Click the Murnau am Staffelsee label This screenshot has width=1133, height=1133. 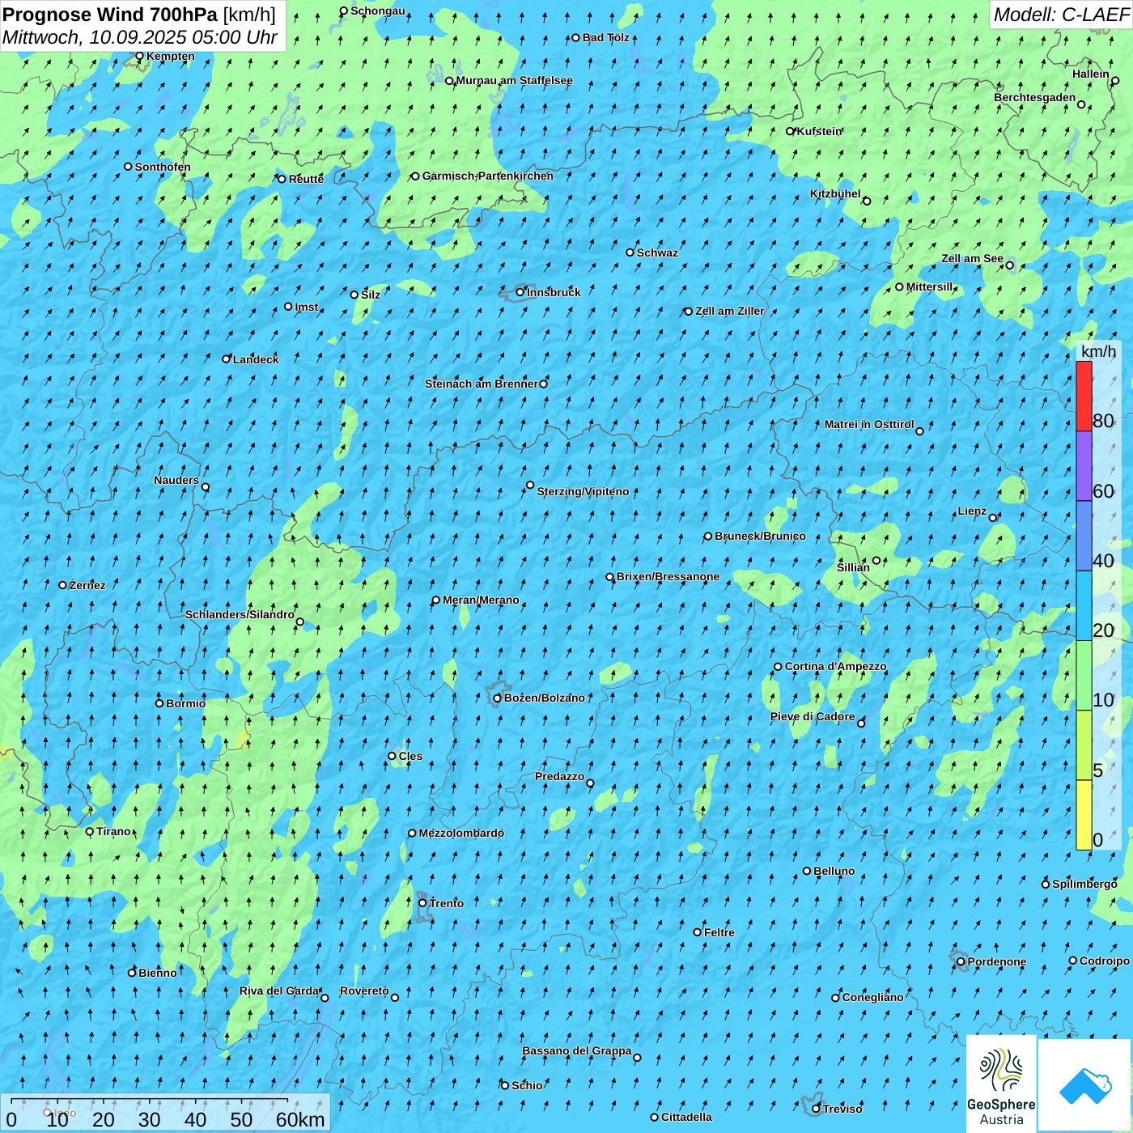click(515, 80)
